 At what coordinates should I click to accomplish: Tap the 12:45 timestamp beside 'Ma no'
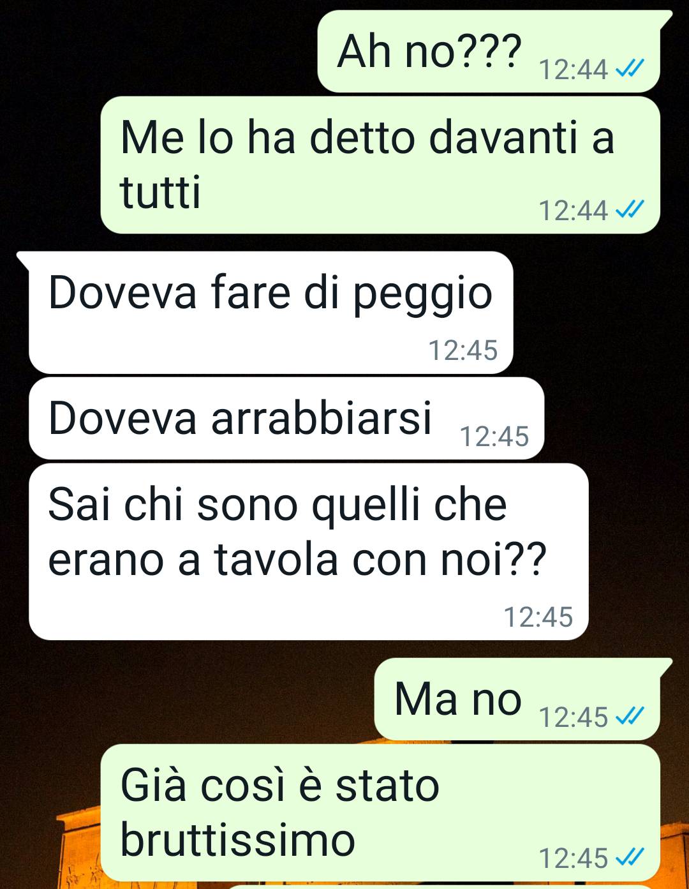573,717
